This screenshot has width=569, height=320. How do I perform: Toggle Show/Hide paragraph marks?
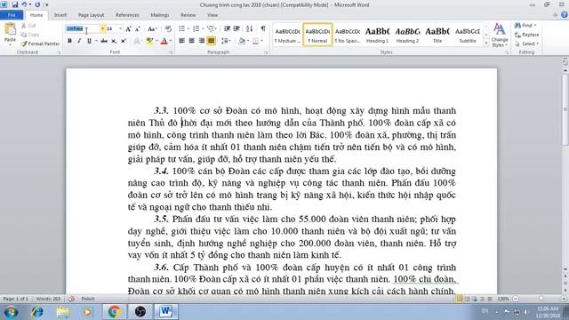(263, 28)
